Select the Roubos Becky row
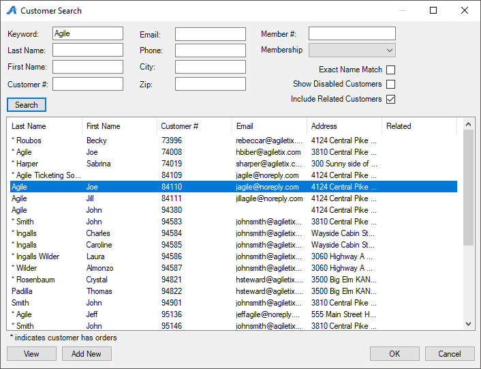The height and width of the screenshot is (369, 481). 234,141
